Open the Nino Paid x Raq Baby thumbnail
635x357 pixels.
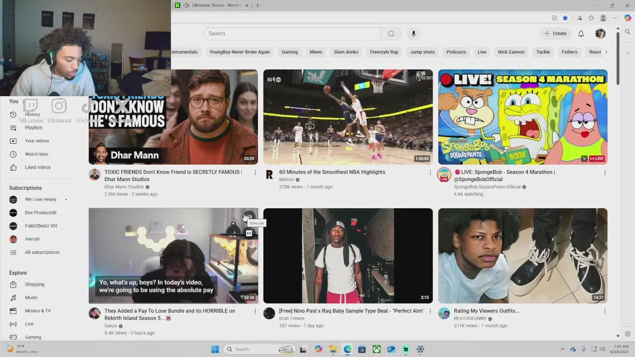[348, 256]
